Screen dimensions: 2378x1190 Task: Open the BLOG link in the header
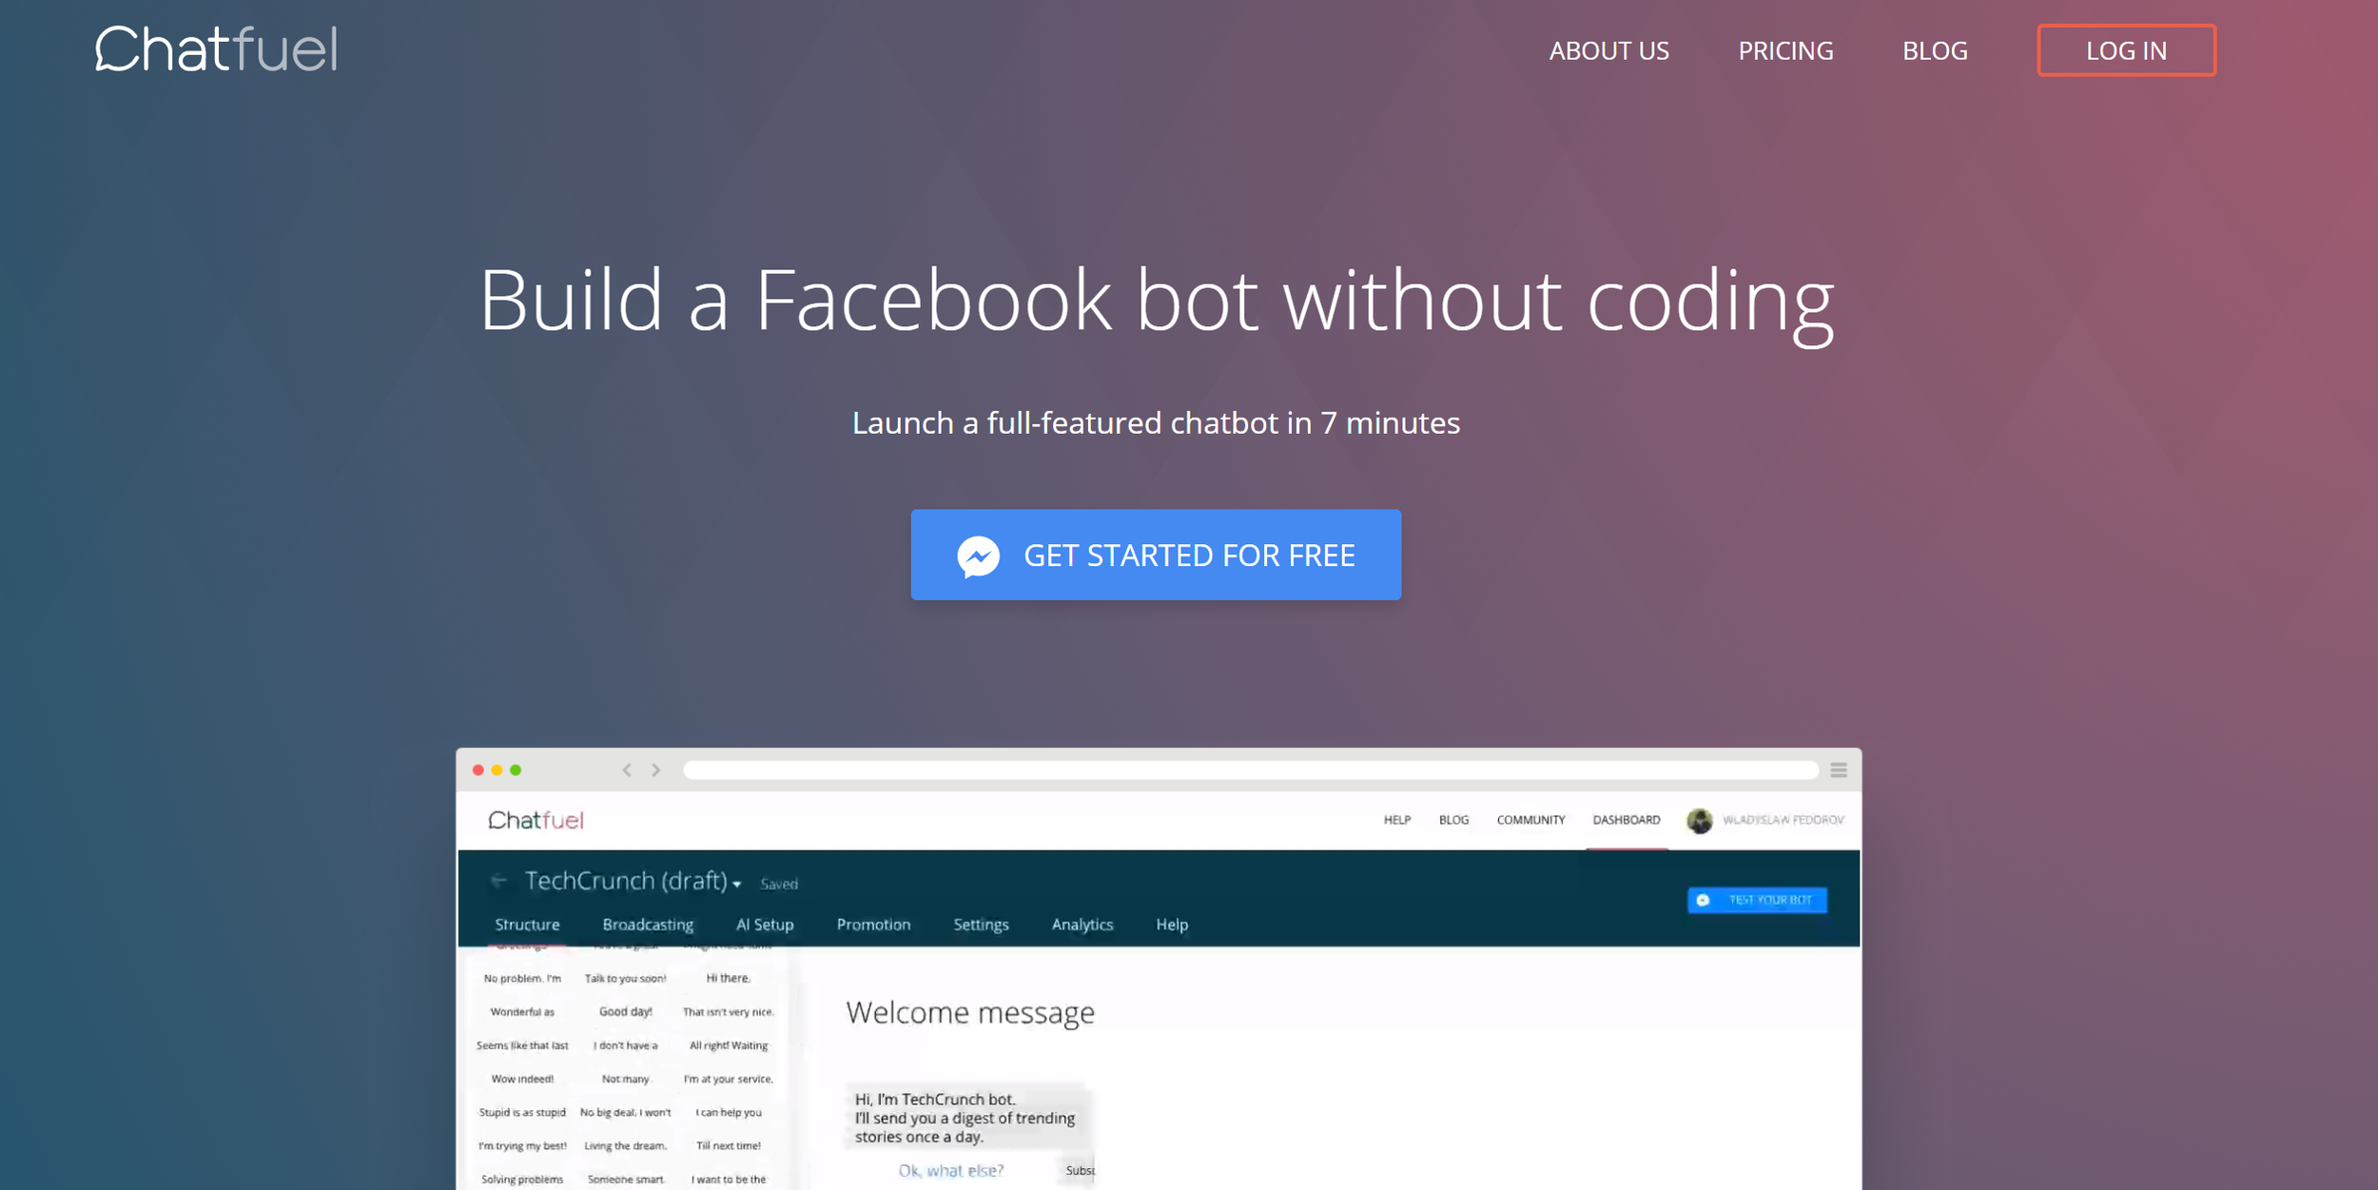click(x=1934, y=51)
